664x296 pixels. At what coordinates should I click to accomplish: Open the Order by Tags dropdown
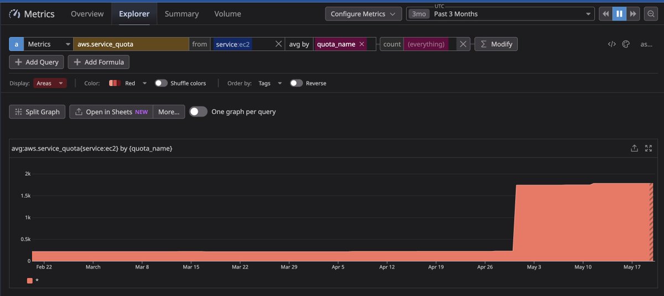click(269, 83)
